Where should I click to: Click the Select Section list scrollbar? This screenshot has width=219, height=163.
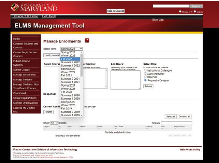(106, 78)
